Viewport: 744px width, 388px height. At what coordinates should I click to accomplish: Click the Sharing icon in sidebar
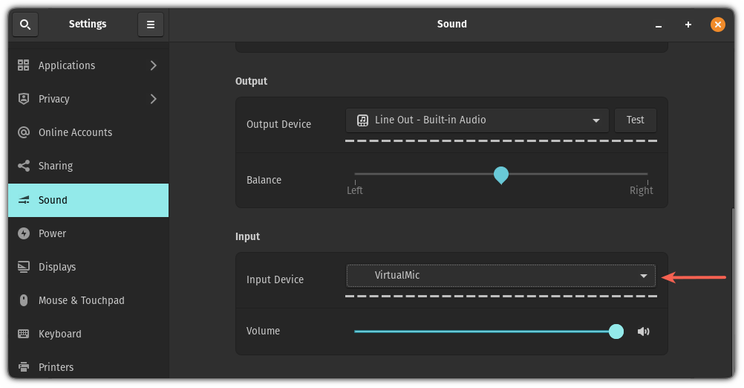24,166
